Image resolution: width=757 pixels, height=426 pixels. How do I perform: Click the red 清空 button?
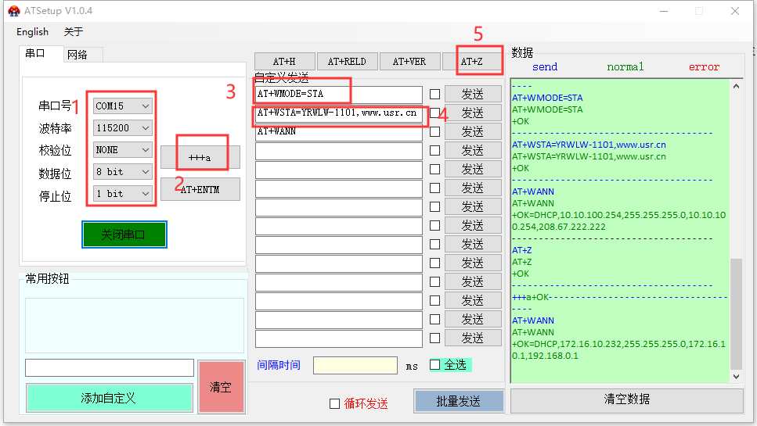click(221, 387)
